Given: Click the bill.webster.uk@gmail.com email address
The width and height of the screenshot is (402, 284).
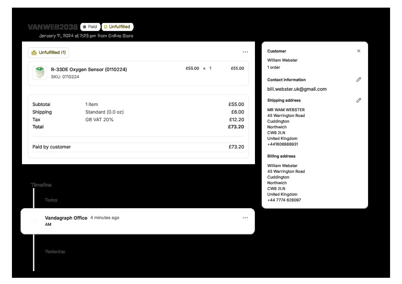Looking at the screenshot, I should click(x=297, y=89).
